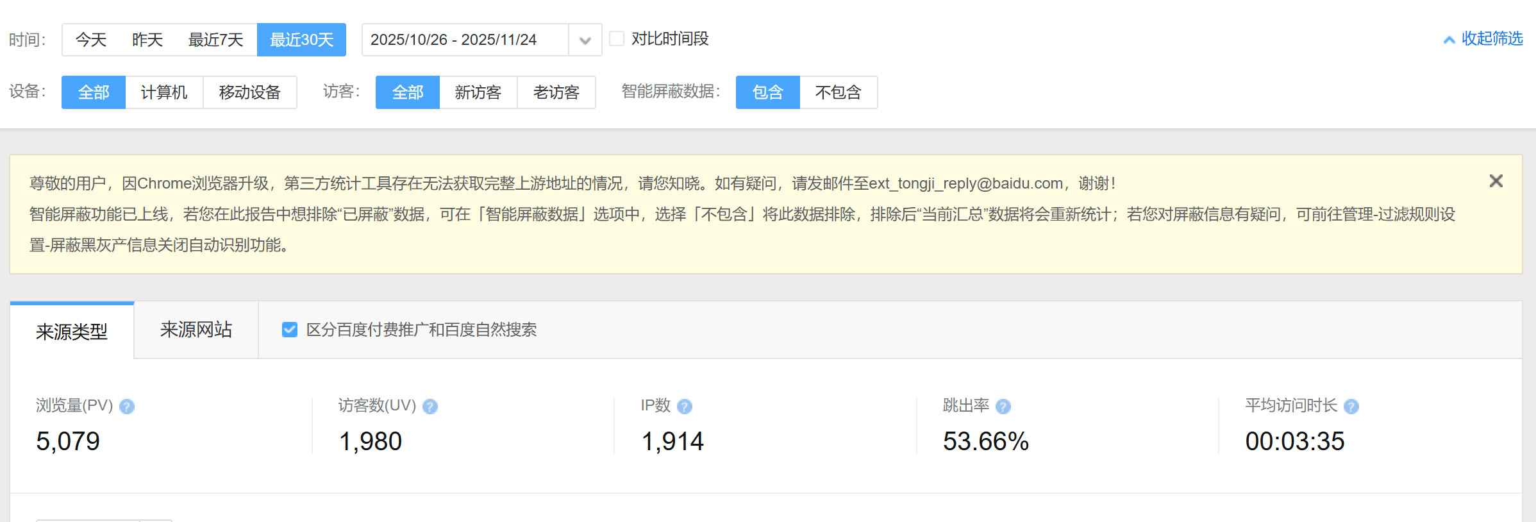Screen dimensions: 1536x522
Task: Choose 最近7天 time range
Action: pyautogui.click(x=215, y=40)
